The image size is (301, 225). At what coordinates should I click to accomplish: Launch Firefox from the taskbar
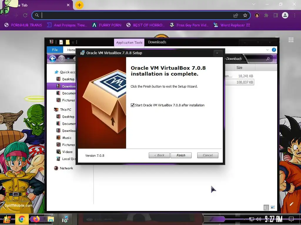[36, 219]
